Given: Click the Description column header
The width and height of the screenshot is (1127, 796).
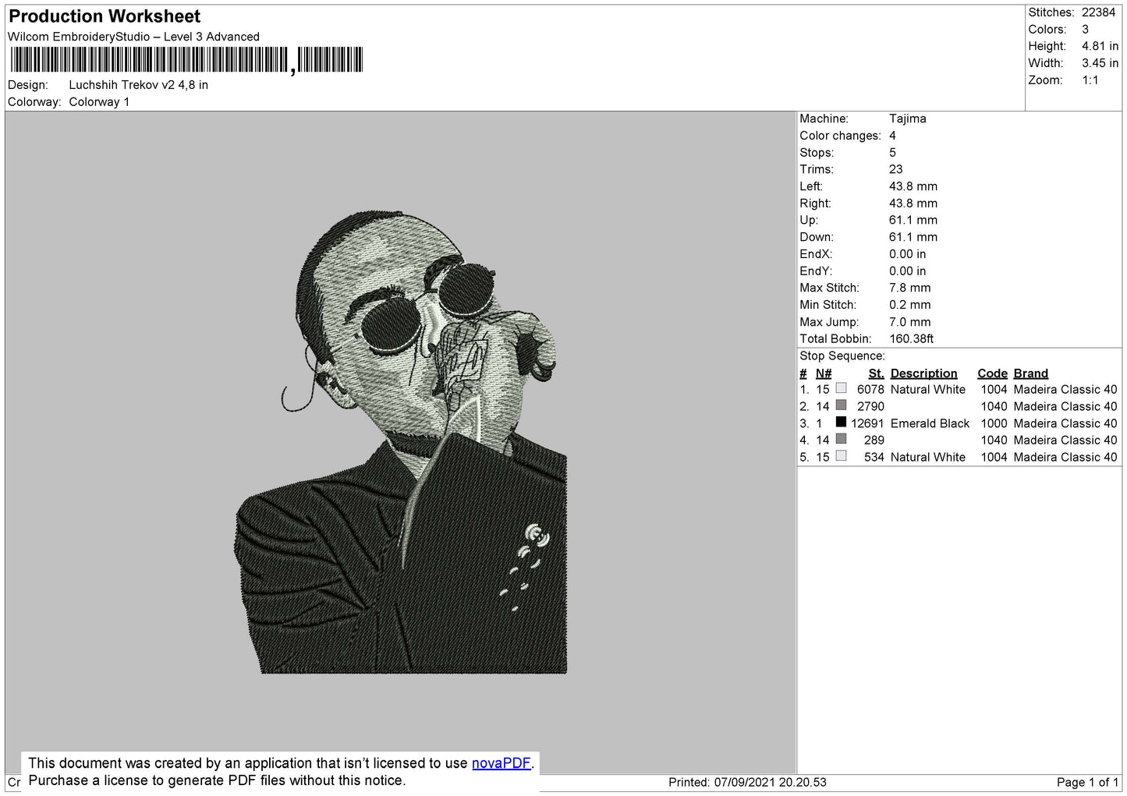Looking at the screenshot, I should 923,373.
